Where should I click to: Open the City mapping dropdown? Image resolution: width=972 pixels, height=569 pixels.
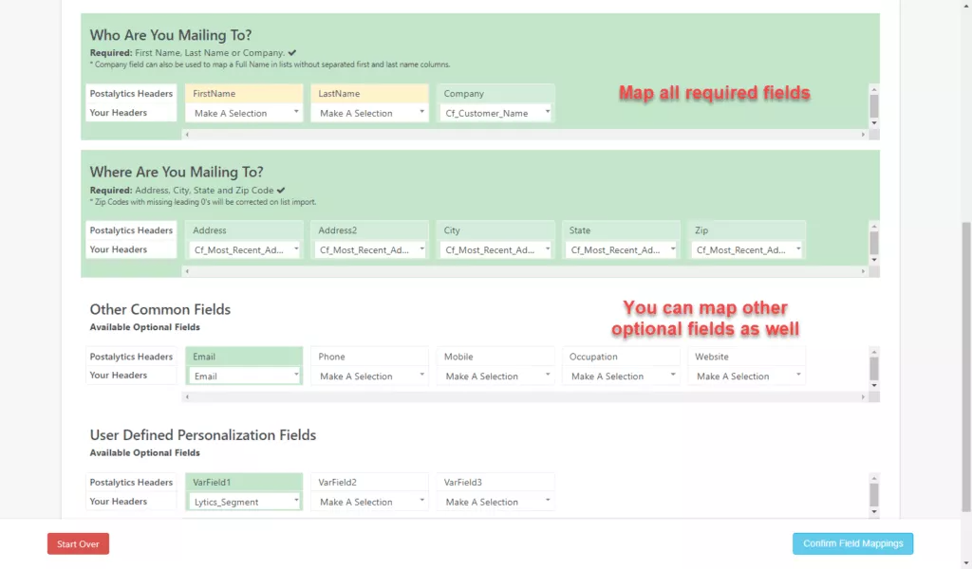point(495,249)
